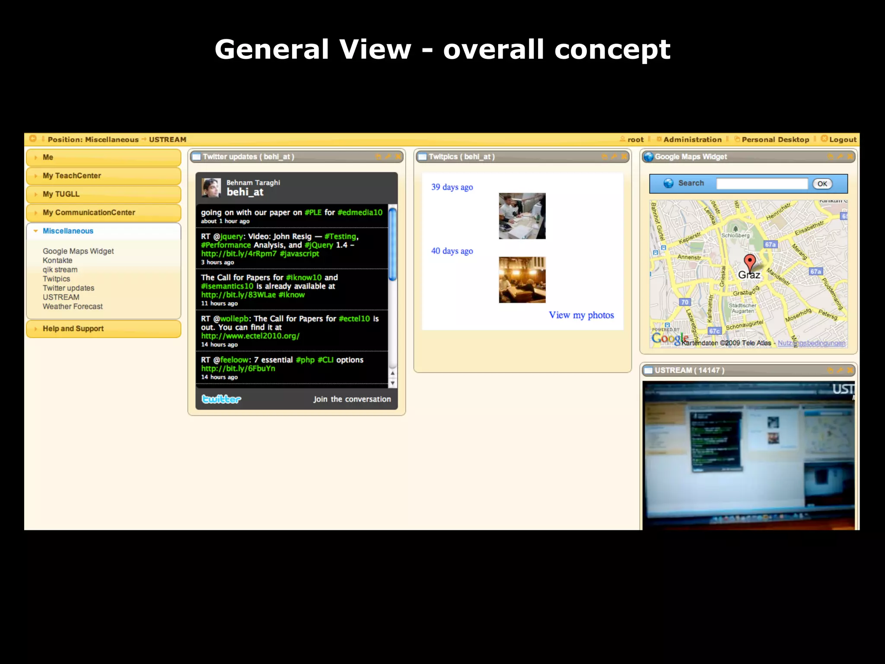Open the 40 days ago Twitpic thumbnail
The width and height of the screenshot is (885, 664).
(x=522, y=280)
